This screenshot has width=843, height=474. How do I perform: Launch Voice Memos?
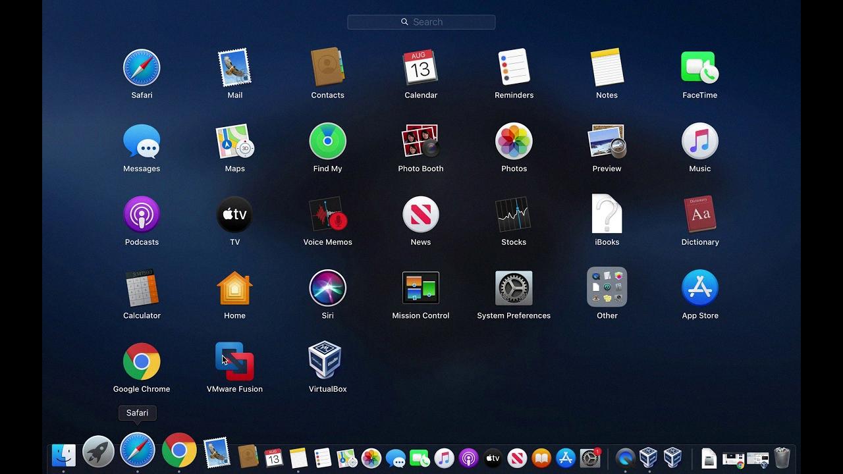tap(327, 215)
